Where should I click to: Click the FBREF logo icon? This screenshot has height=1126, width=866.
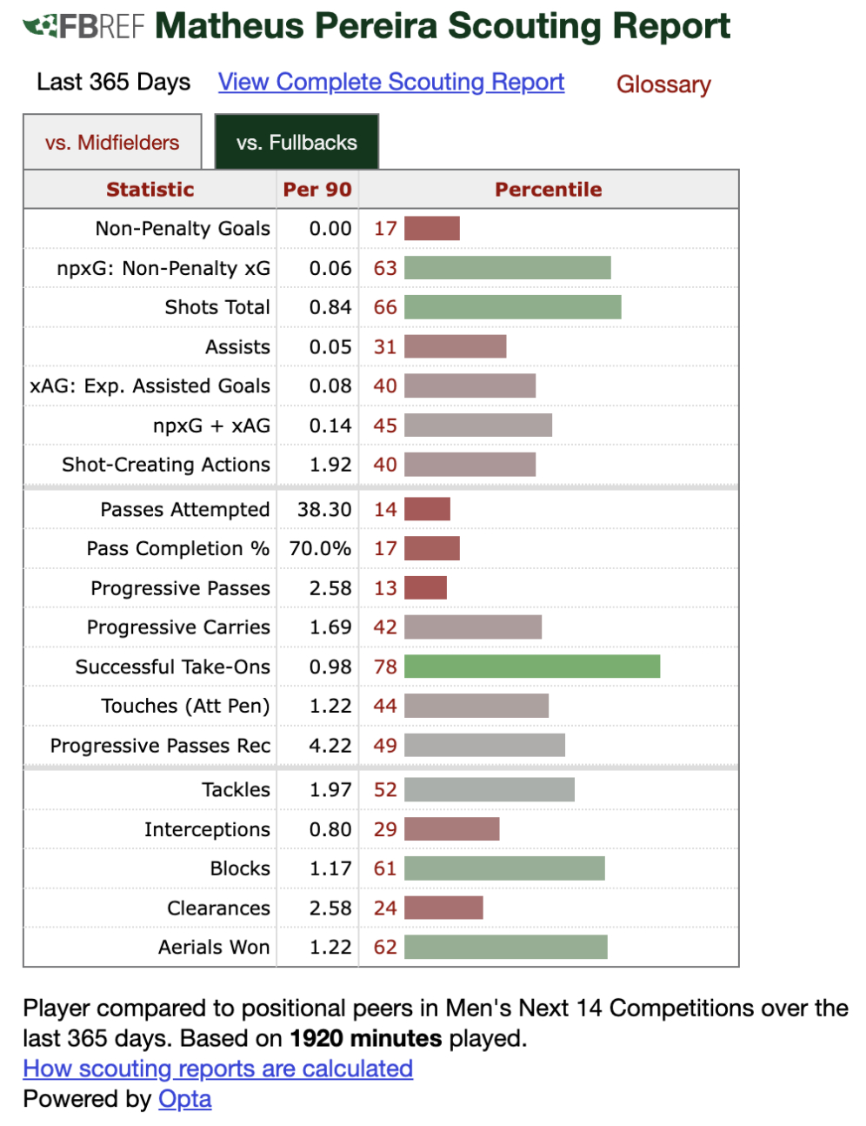click(x=83, y=27)
